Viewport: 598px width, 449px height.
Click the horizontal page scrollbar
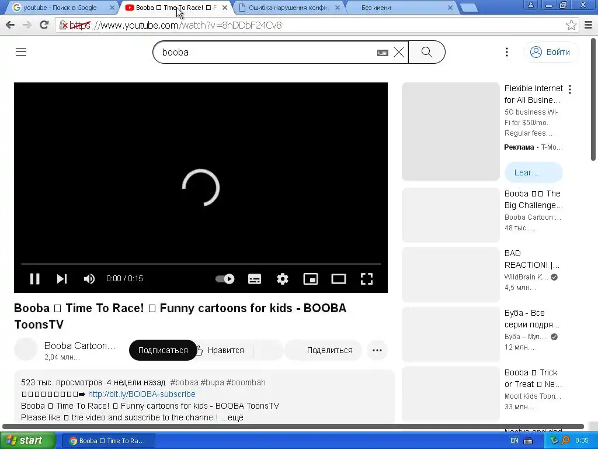[x=293, y=426]
